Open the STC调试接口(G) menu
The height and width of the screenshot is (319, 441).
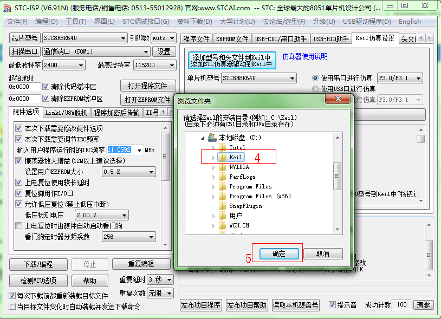pos(146,22)
